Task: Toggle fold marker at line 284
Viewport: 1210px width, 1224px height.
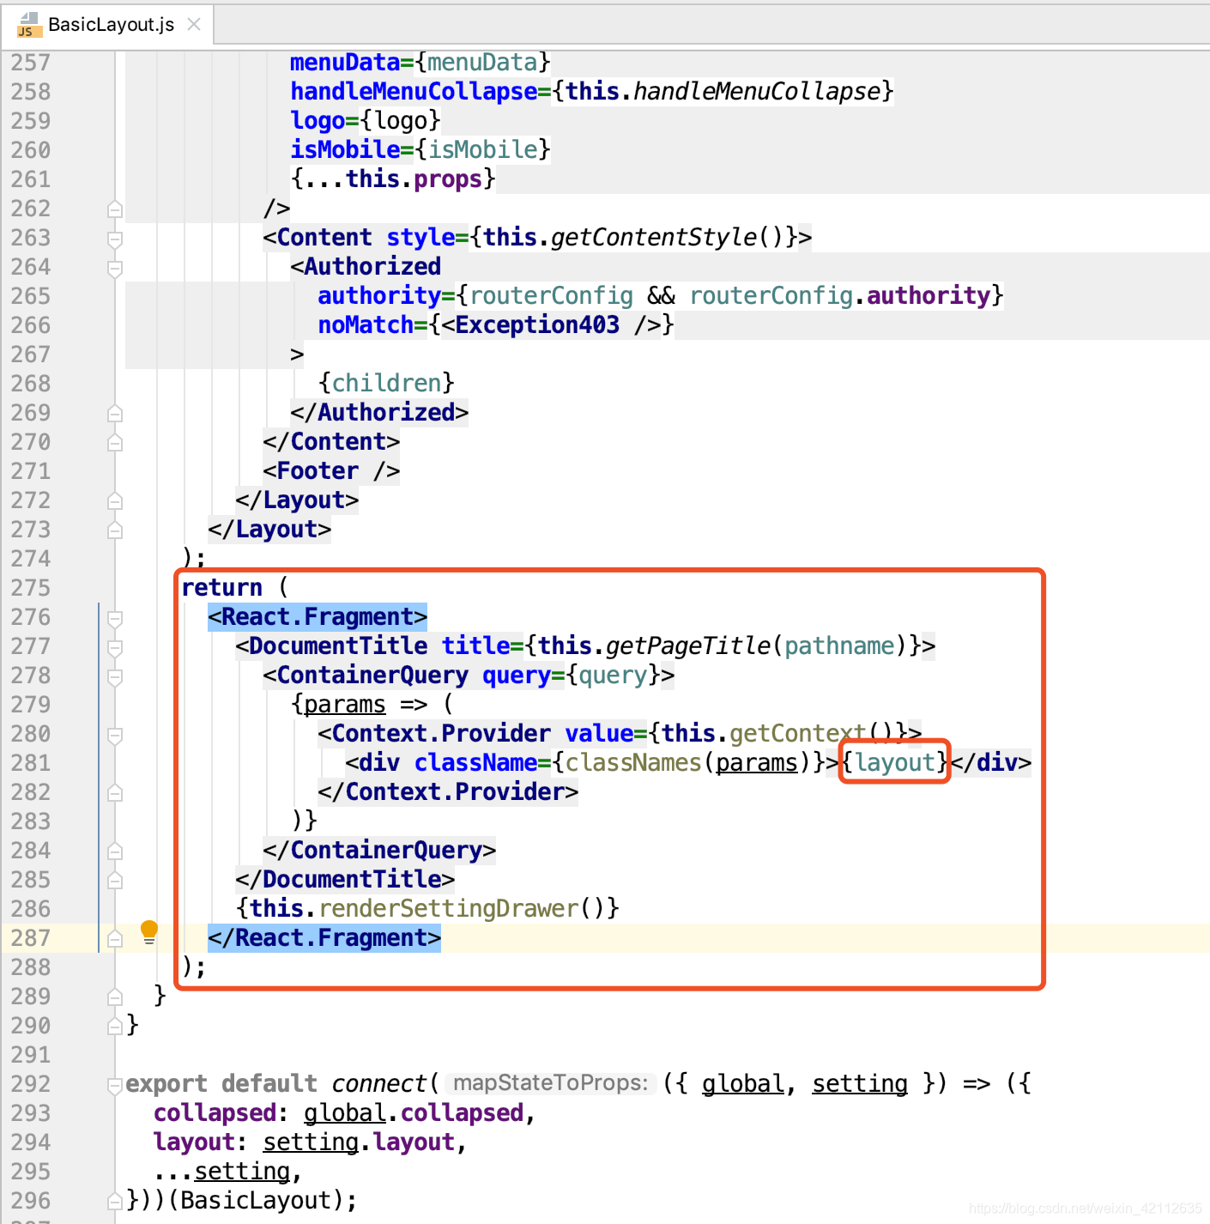Action: [115, 851]
